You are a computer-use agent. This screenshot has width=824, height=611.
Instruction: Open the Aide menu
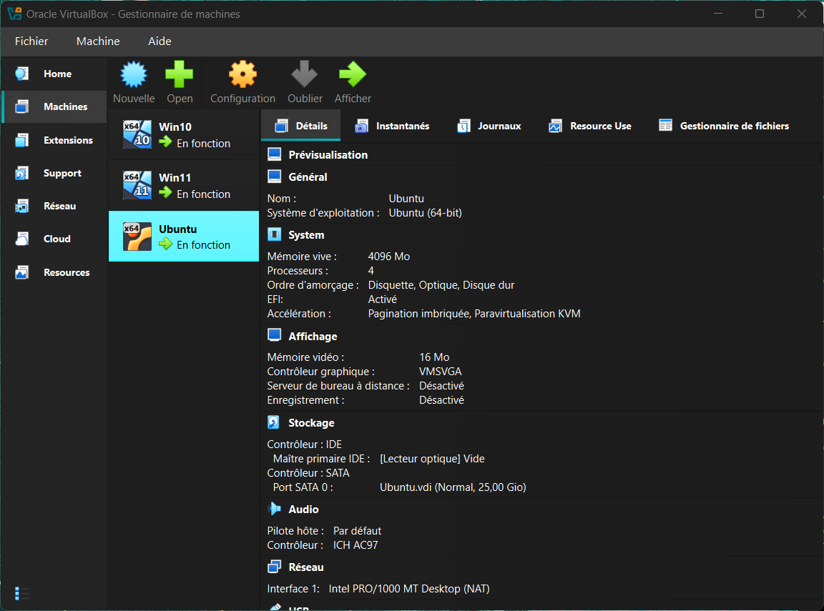[160, 41]
